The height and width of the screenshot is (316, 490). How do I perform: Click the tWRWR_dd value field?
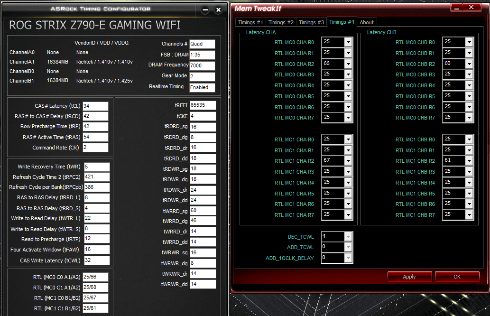click(203, 284)
